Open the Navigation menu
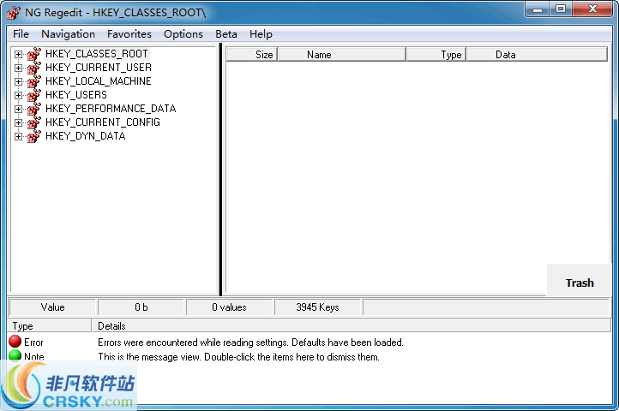This screenshot has width=619, height=411. point(69,34)
